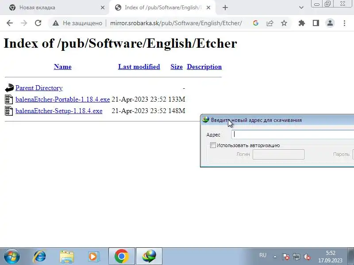354x265 pixels.
Task: Open the Parent Directory link
Action: click(x=39, y=88)
